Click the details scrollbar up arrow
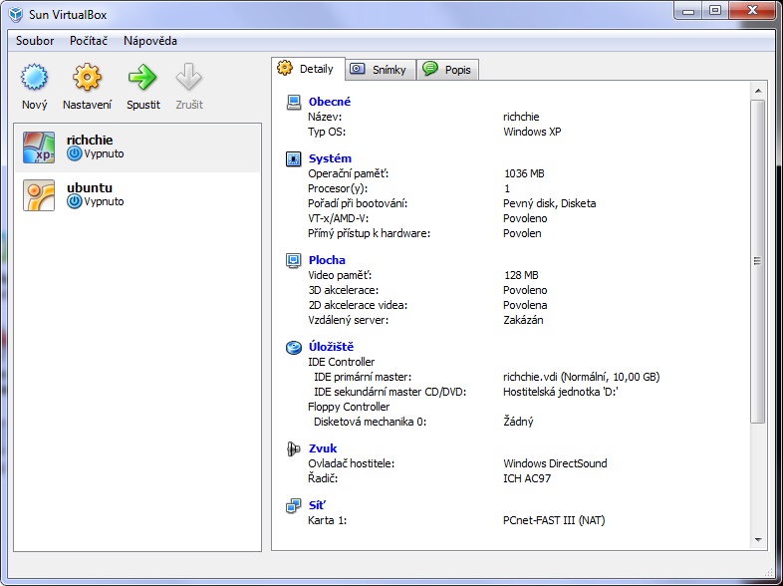 point(758,91)
